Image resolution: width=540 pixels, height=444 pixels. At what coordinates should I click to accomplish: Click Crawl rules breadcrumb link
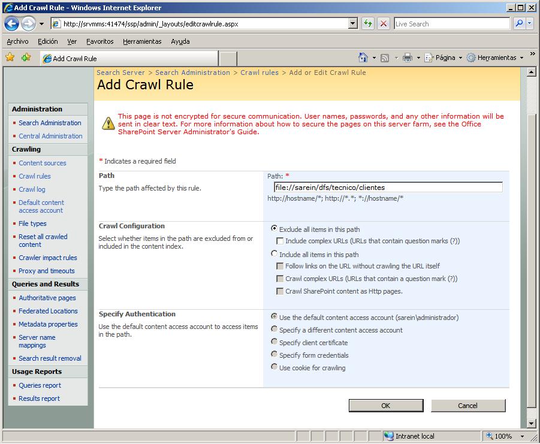pyautogui.click(x=260, y=73)
